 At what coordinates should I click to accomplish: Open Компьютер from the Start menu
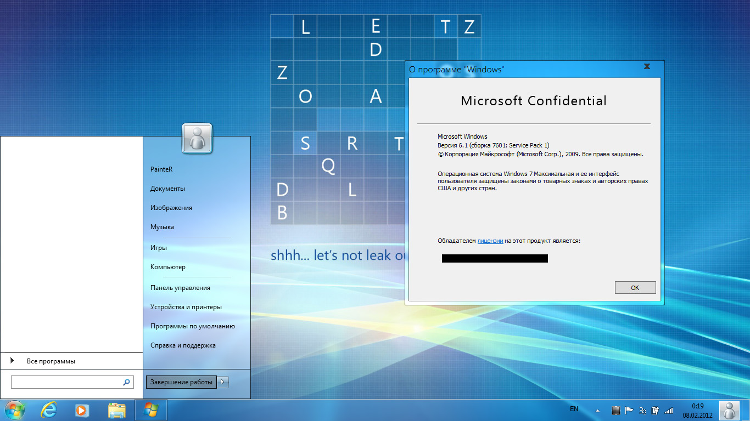point(168,267)
